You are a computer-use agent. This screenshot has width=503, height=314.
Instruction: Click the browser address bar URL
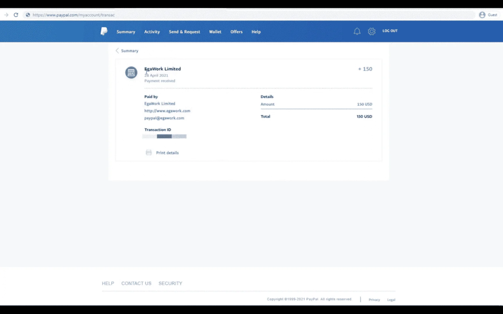pos(74,15)
